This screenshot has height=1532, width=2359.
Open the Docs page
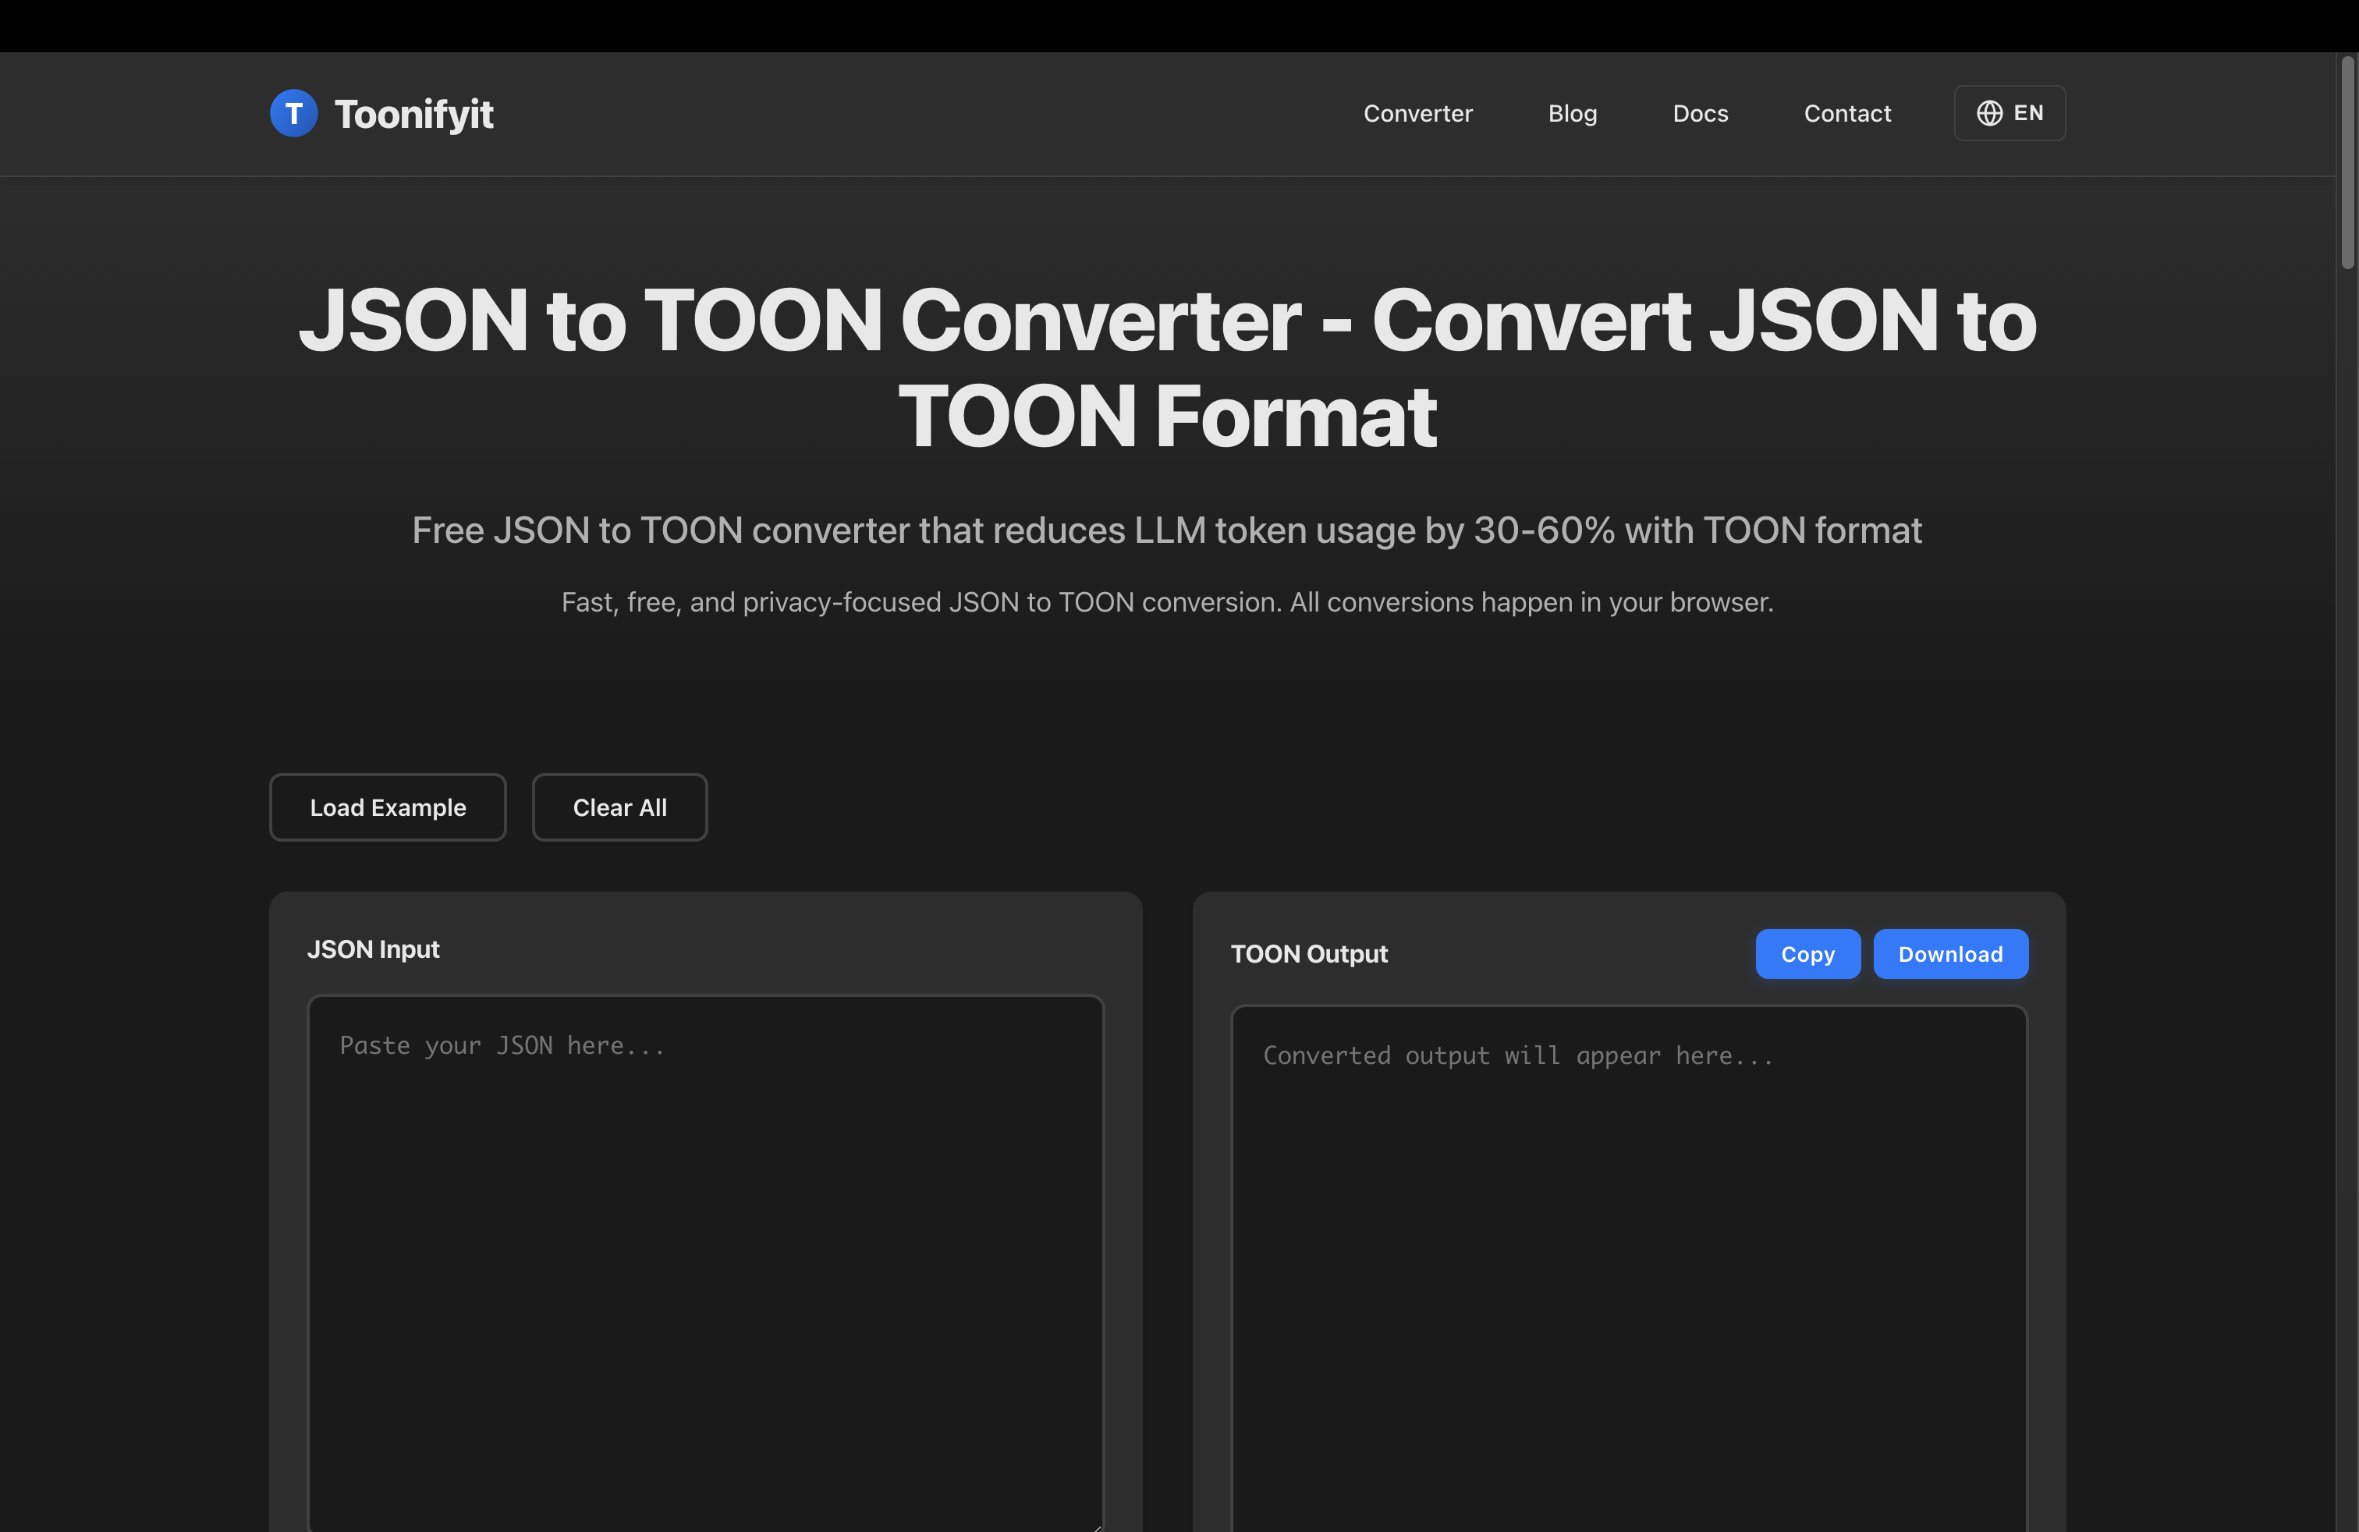pos(1700,113)
